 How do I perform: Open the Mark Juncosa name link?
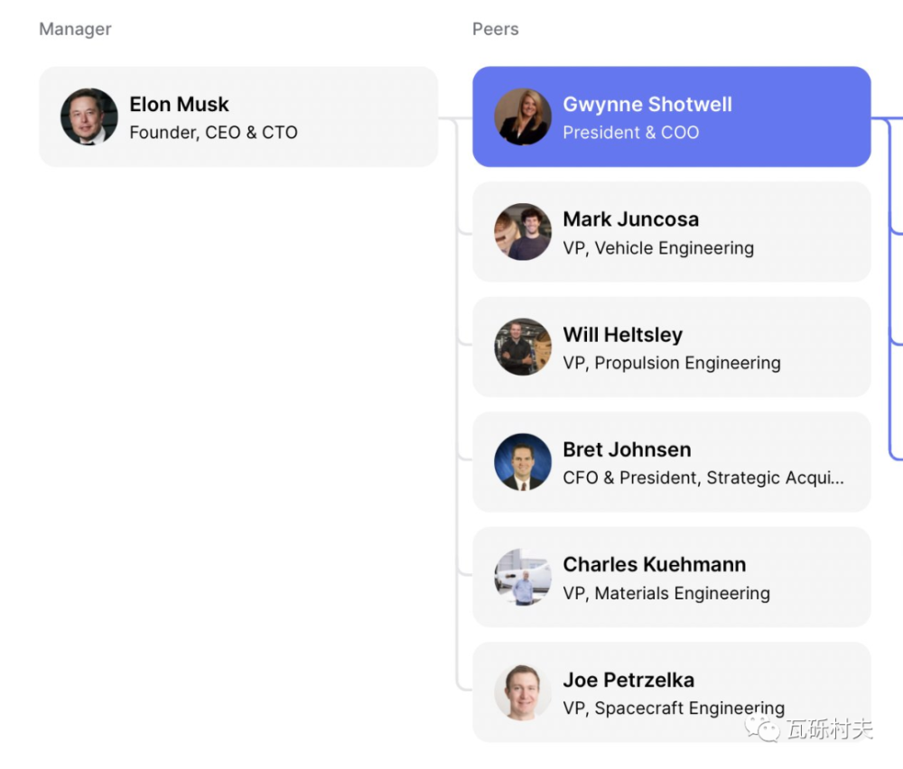click(630, 219)
